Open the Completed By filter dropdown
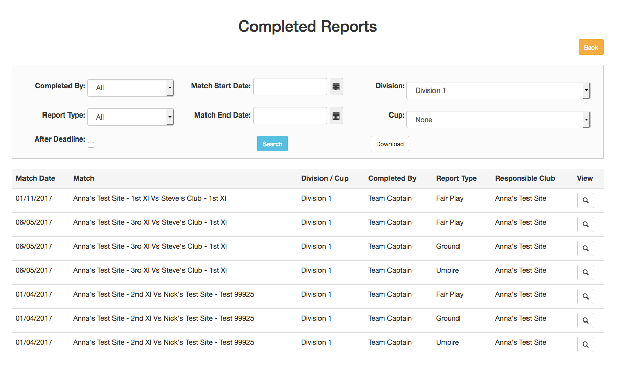This screenshot has width=619, height=368. click(131, 88)
